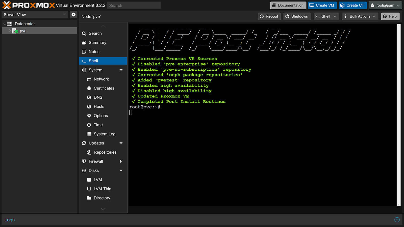The width and height of the screenshot is (404, 227).
Task: Open the System Log icon
Action: coord(89,134)
